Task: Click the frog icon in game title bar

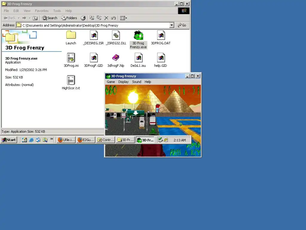Action: click(x=108, y=76)
